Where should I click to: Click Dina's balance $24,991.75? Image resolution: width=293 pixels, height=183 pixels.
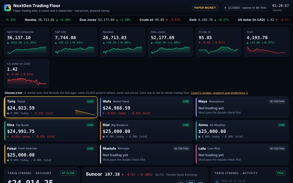tap(21, 131)
